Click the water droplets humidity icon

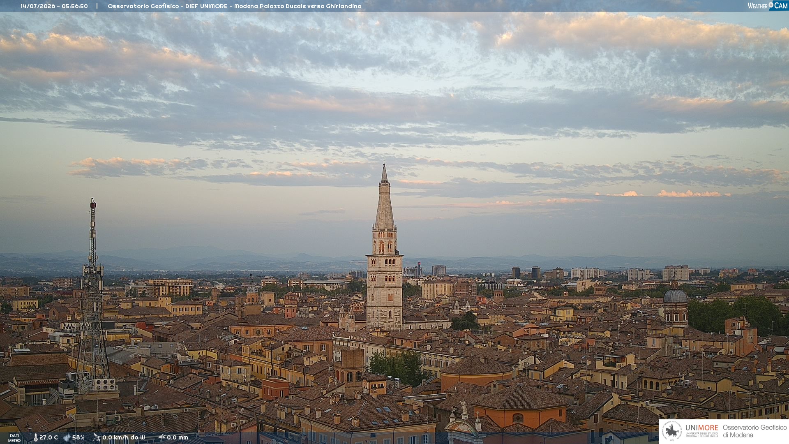tap(67, 438)
